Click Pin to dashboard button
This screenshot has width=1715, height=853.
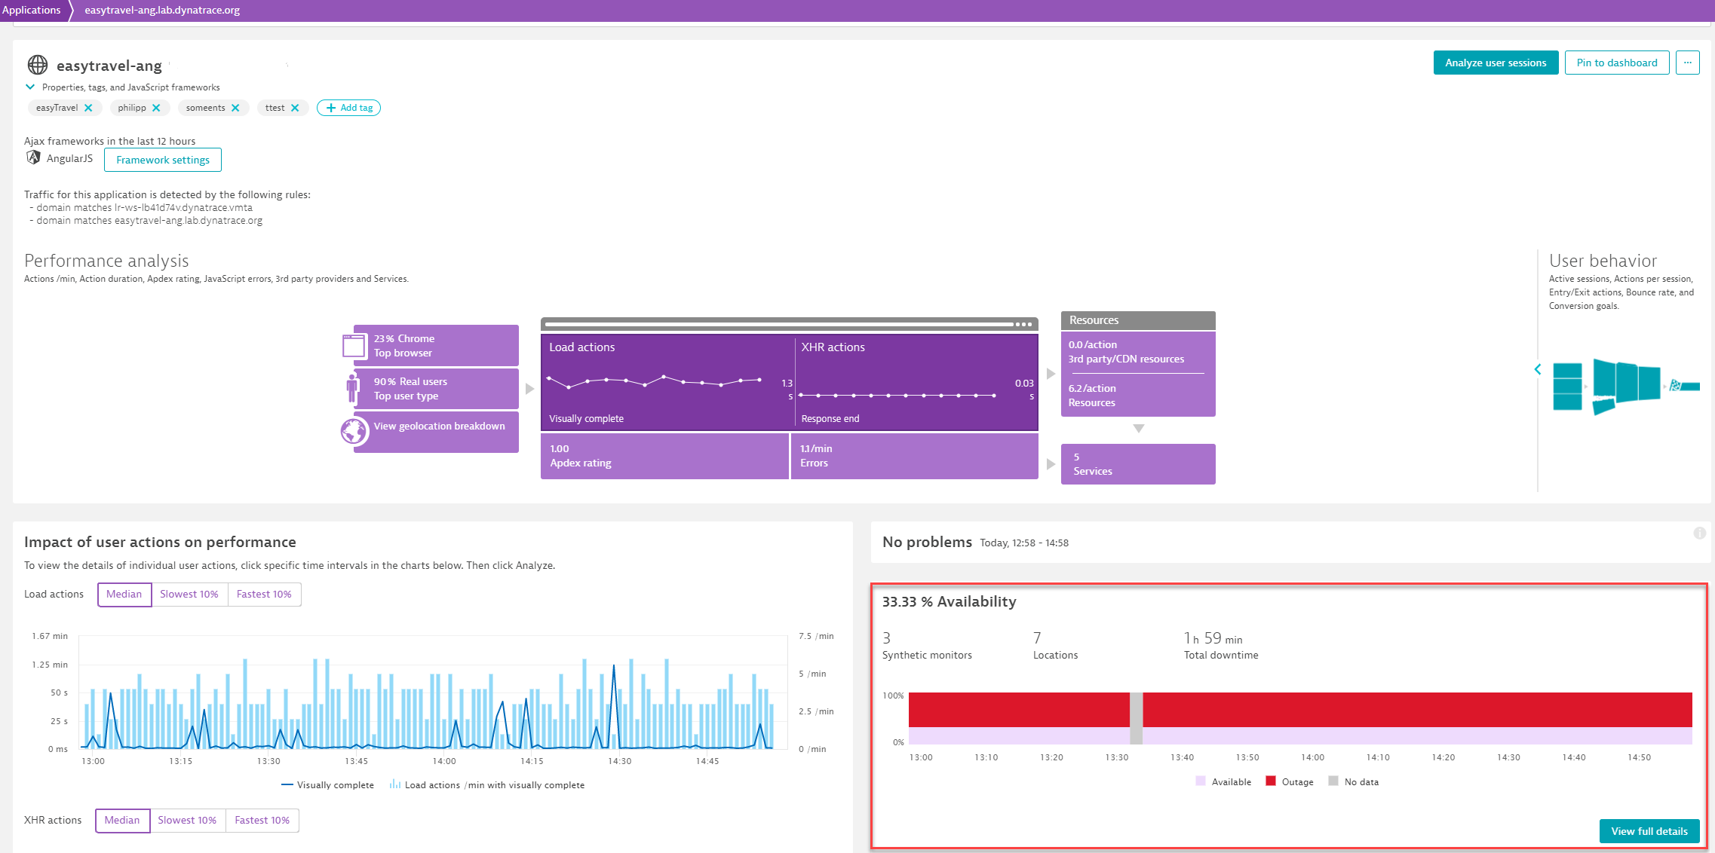tap(1617, 63)
